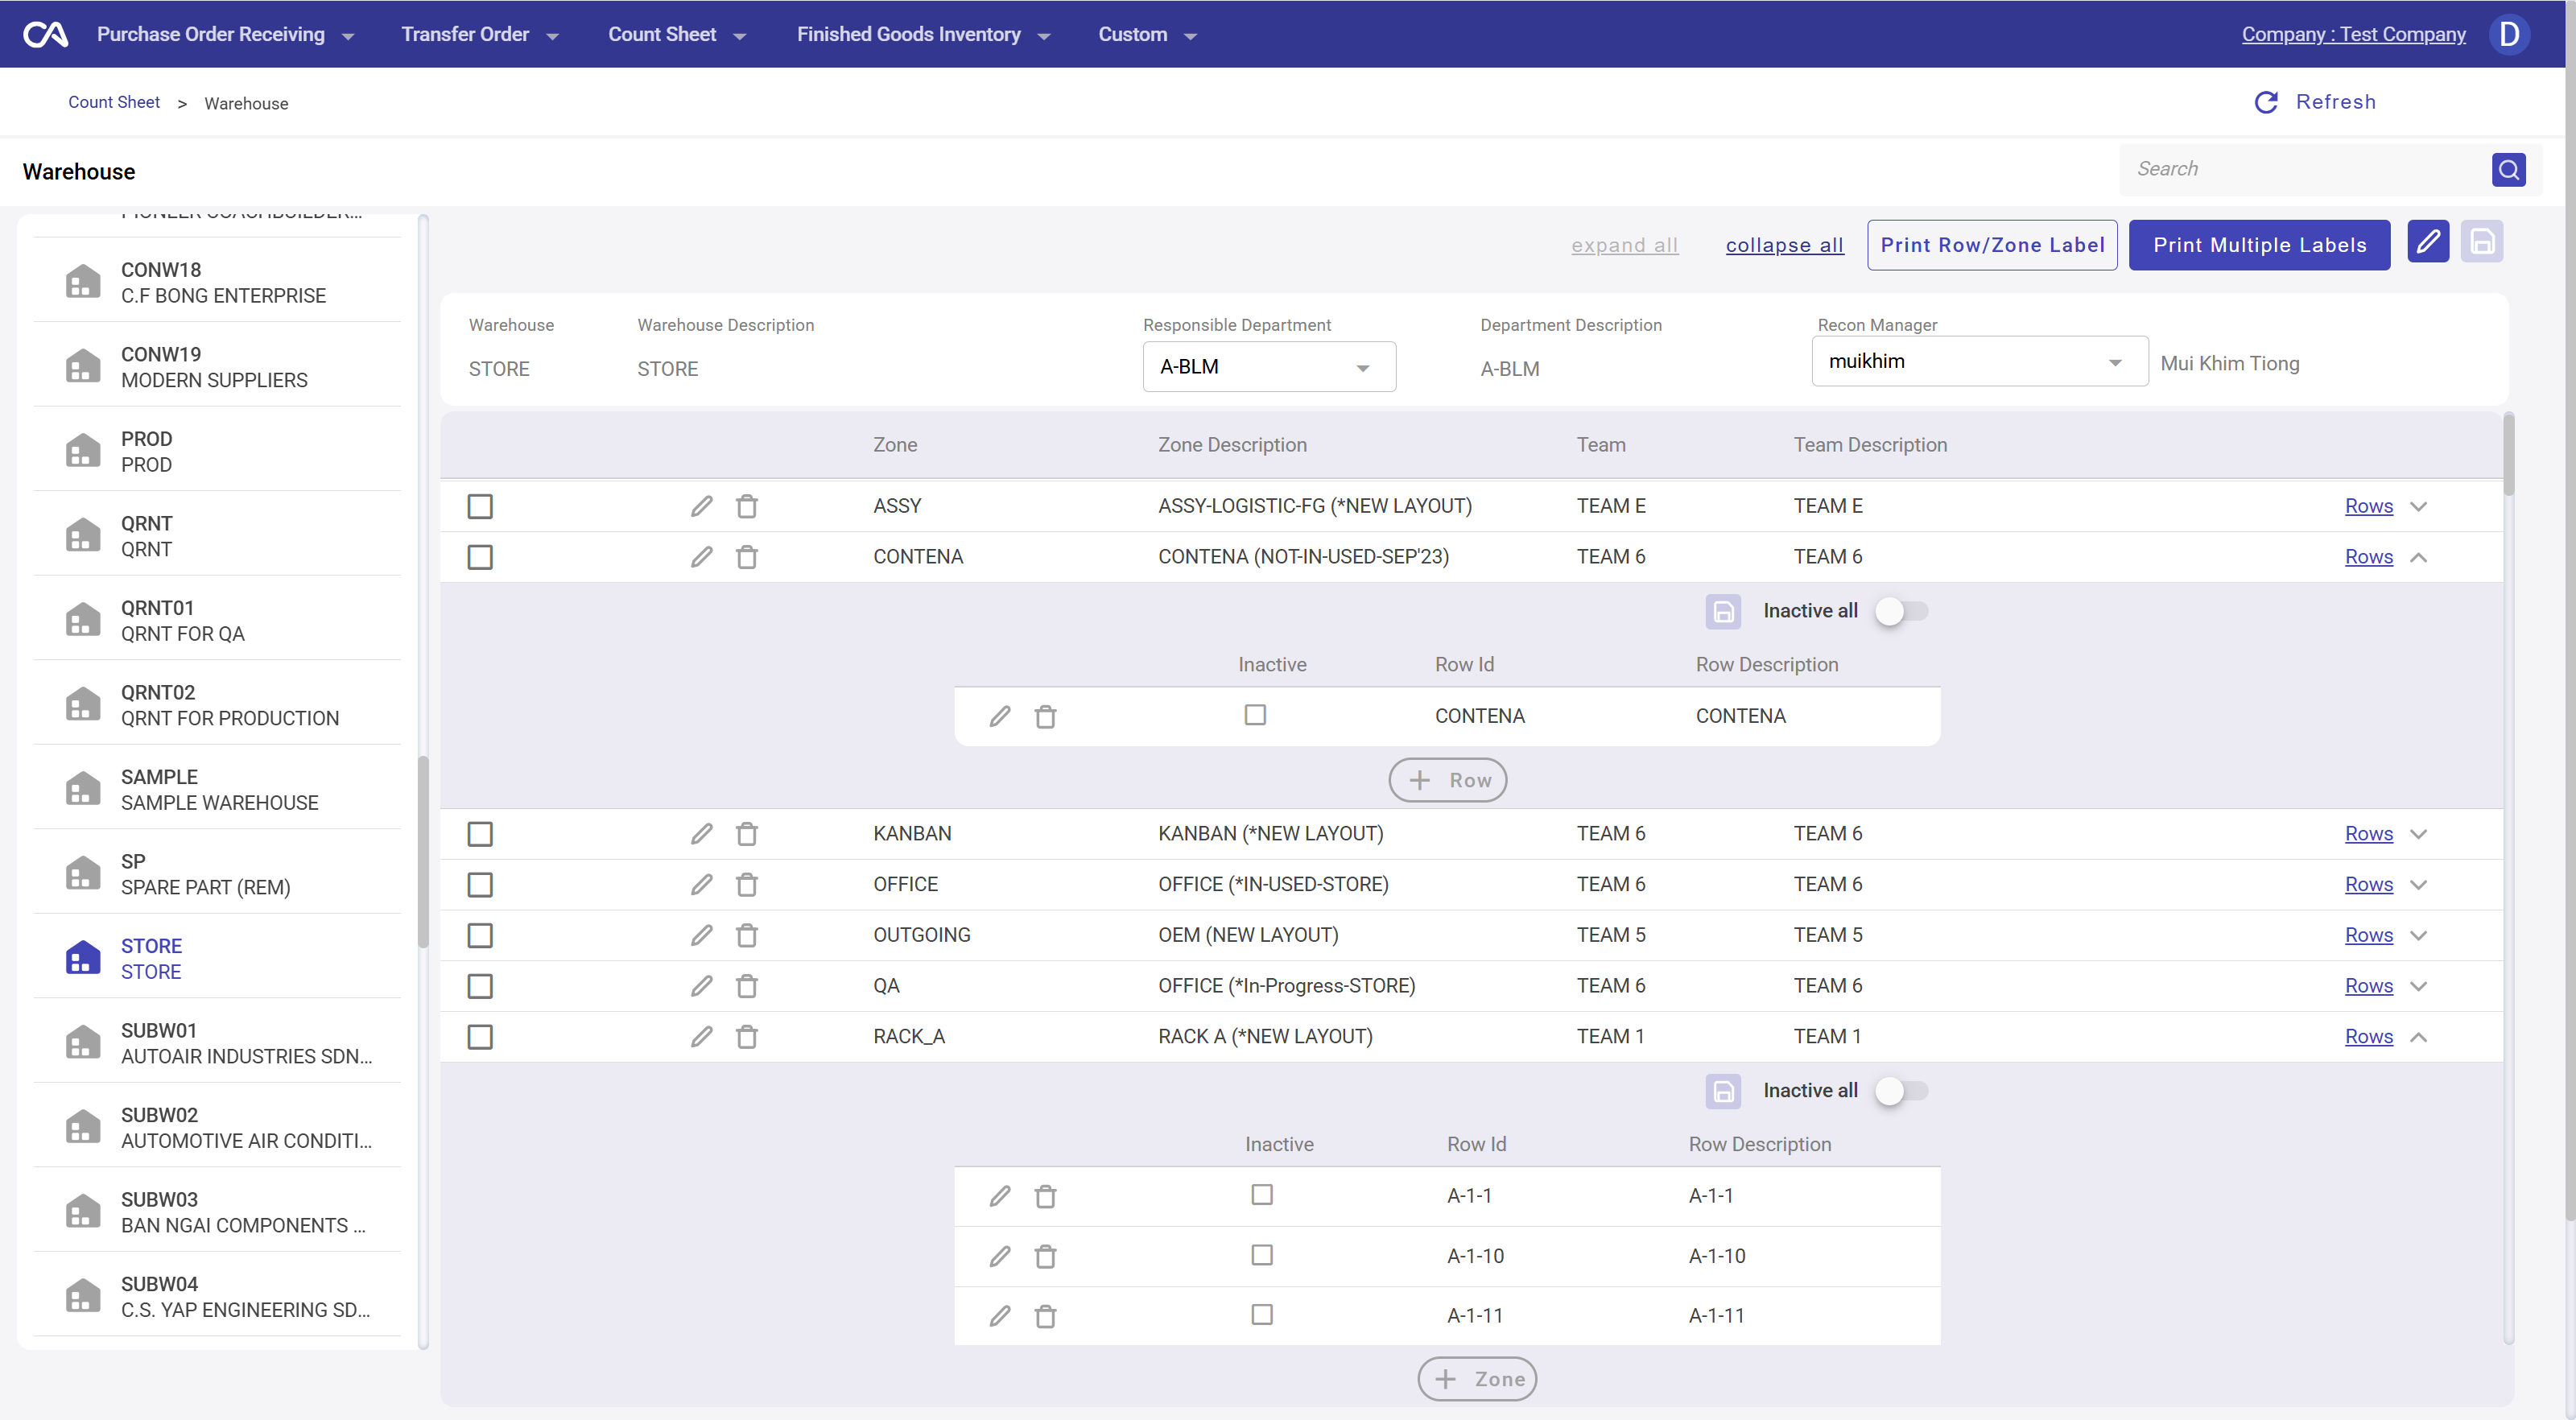Open the Responsible Department A-BLM dropdown
Viewport: 2576px width, 1420px height.
(x=1269, y=367)
